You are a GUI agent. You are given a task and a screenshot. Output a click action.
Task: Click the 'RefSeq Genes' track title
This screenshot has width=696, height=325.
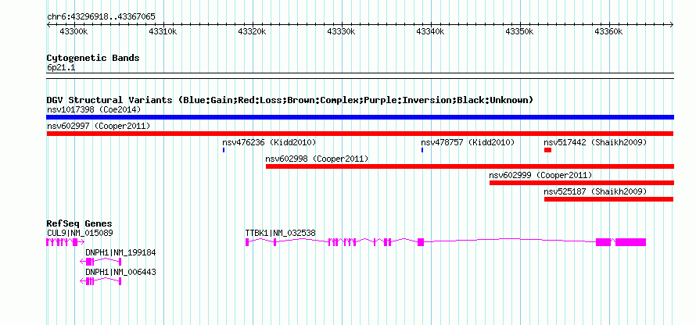click(x=80, y=223)
